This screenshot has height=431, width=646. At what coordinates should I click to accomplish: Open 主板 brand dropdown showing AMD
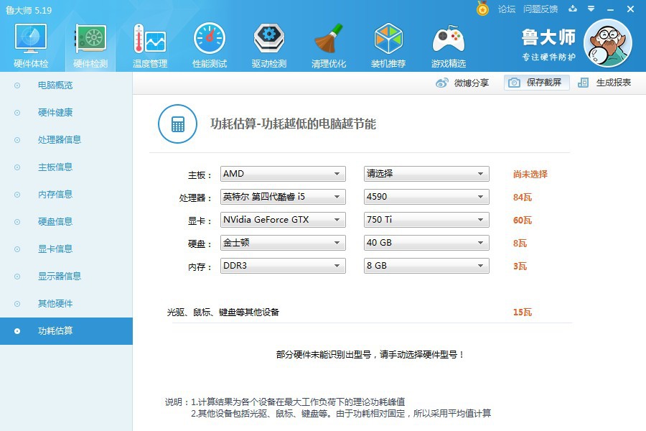(x=283, y=174)
